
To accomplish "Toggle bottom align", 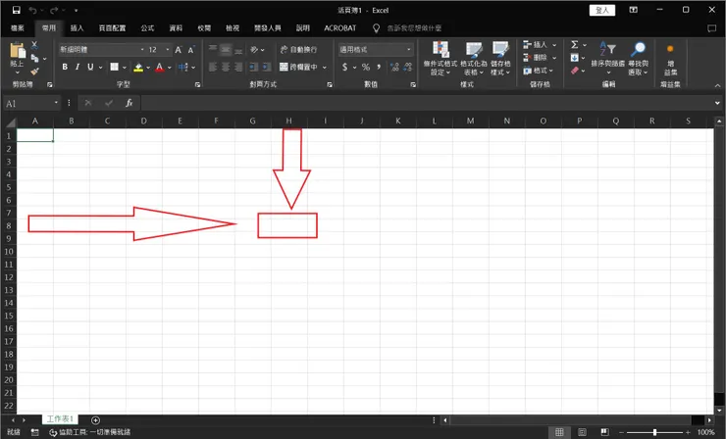I will click(x=238, y=50).
